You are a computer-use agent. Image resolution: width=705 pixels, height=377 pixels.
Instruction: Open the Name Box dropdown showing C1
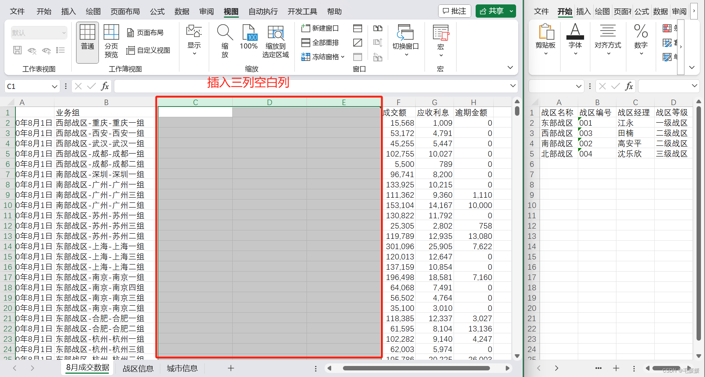[x=55, y=86]
